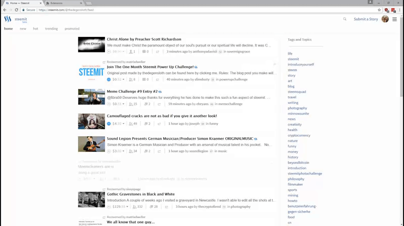
Task: Show voters on Camouflaged cracks post
Action: (x=133, y=124)
